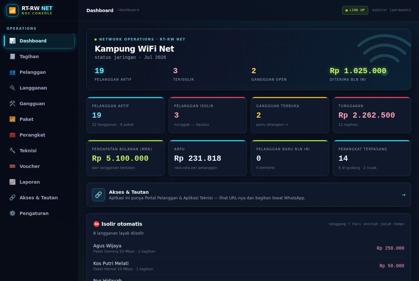Click the Laporan chart icon
The image size is (419, 281).
pos(12,182)
